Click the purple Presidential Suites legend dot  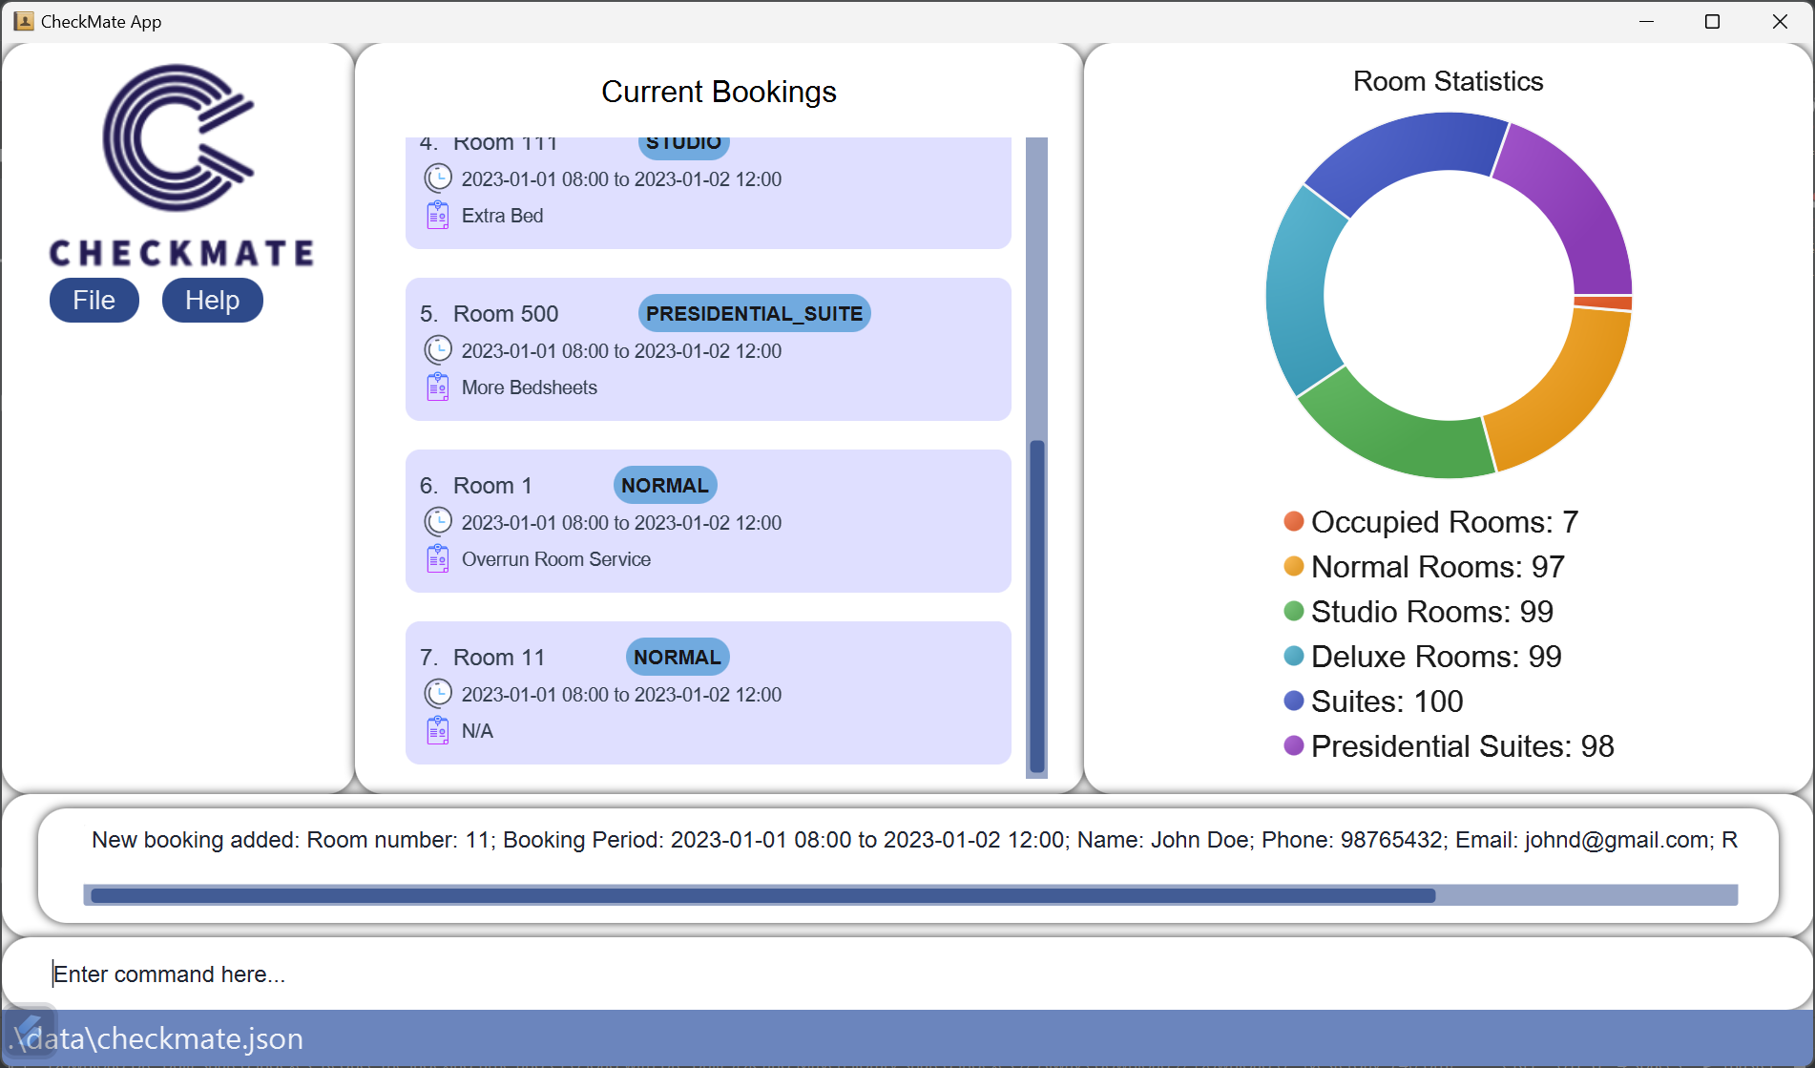pyautogui.click(x=1294, y=745)
